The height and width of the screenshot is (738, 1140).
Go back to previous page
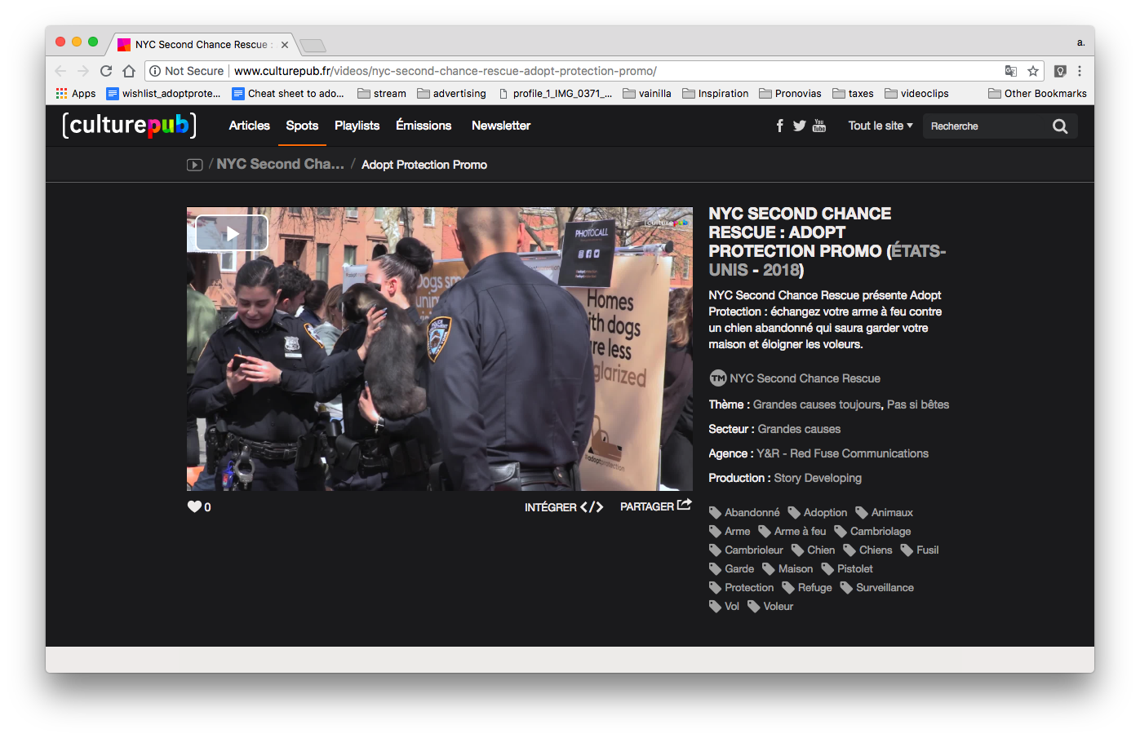point(60,71)
